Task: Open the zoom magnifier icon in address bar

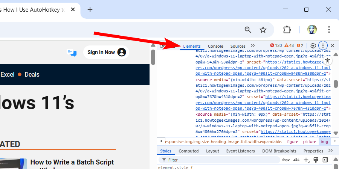Action: (x=248, y=30)
